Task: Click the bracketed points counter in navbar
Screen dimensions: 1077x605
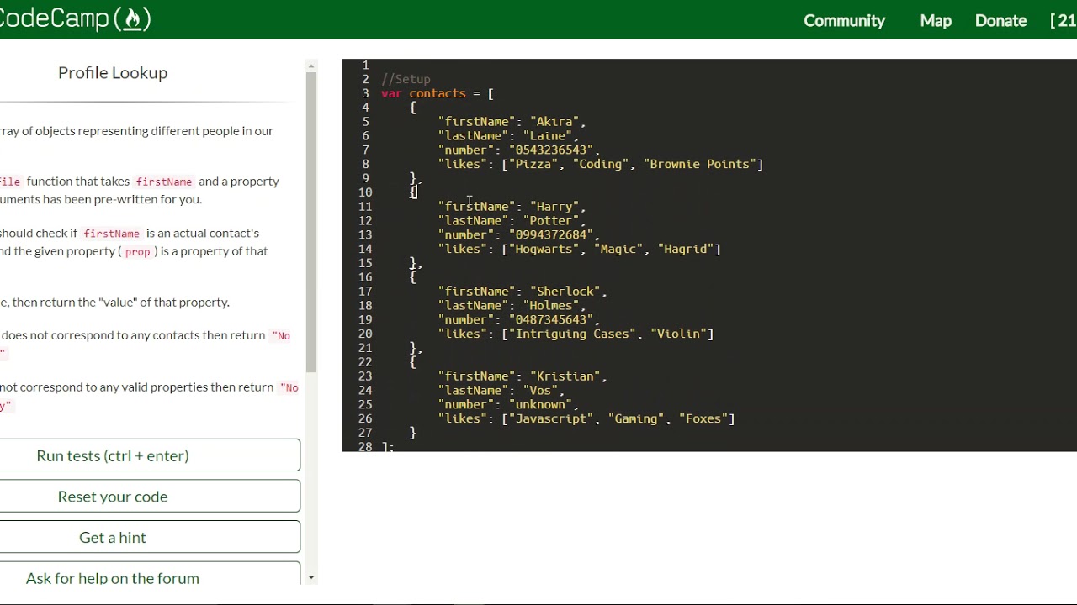Action: [1063, 21]
